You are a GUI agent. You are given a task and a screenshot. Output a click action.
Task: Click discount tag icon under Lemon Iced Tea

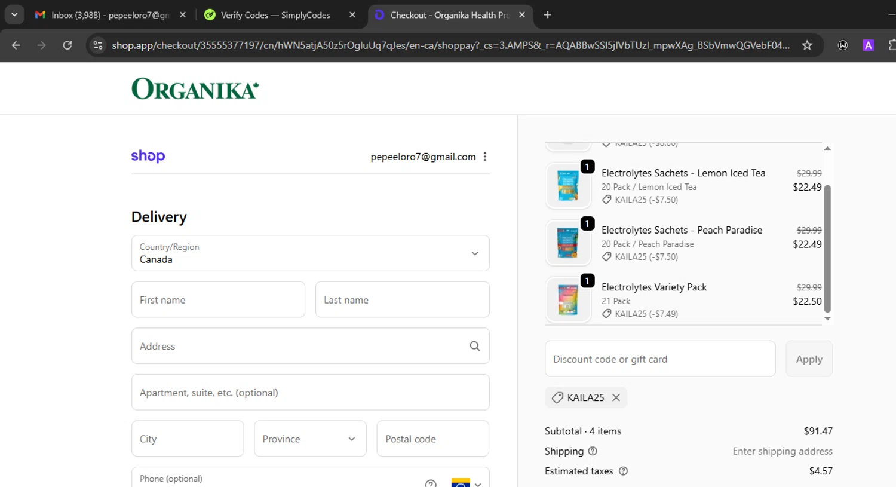tap(607, 200)
